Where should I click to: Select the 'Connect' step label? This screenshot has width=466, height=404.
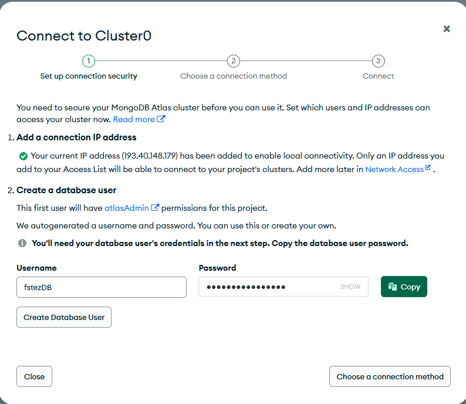[x=379, y=76]
